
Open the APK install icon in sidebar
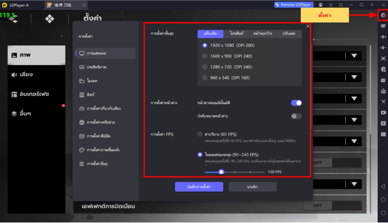coord(383,91)
